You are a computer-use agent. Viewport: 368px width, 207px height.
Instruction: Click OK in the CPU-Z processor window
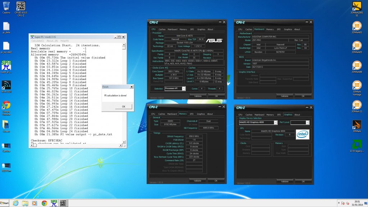coord(216,96)
